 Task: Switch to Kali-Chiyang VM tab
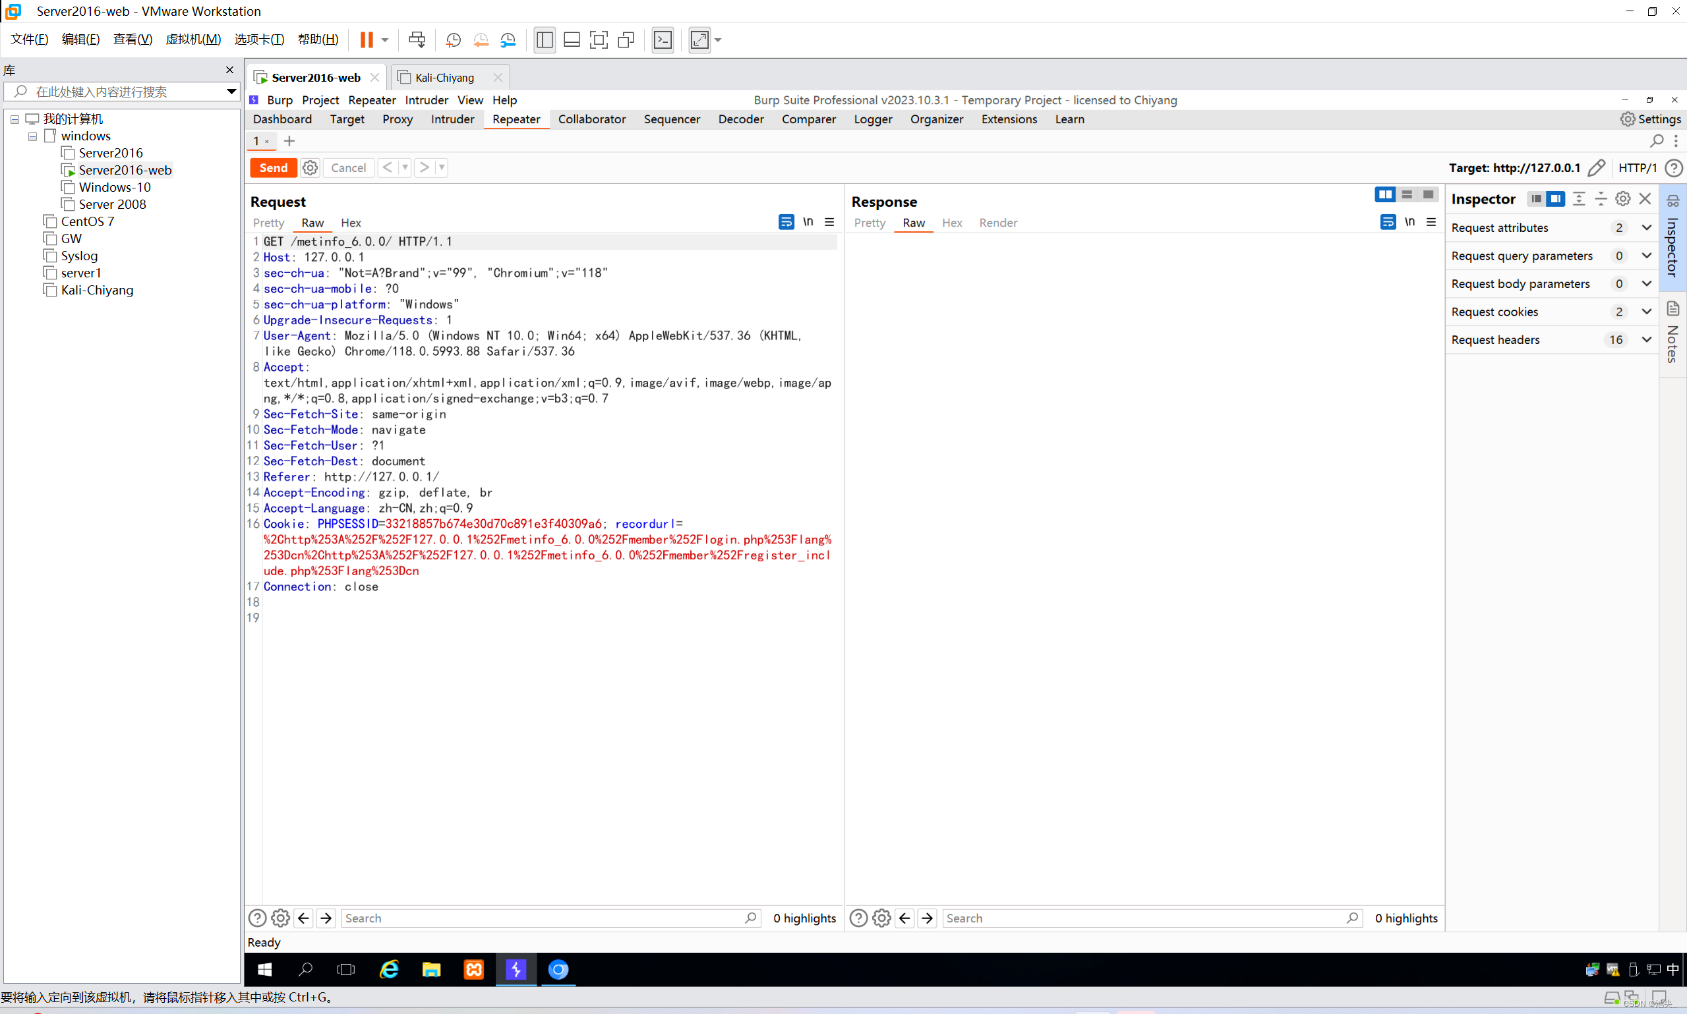(x=444, y=77)
